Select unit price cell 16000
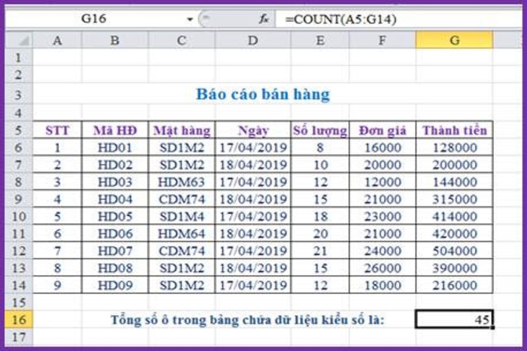 pos(382,147)
